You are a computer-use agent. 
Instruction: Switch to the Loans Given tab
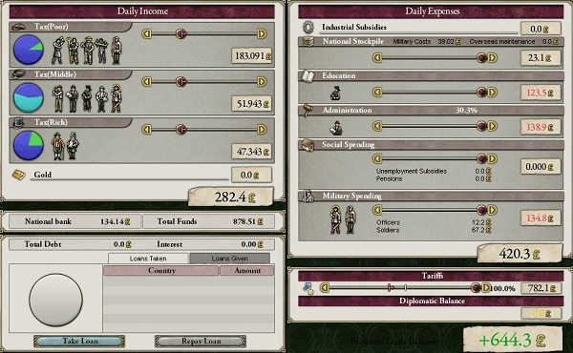tap(229, 259)
